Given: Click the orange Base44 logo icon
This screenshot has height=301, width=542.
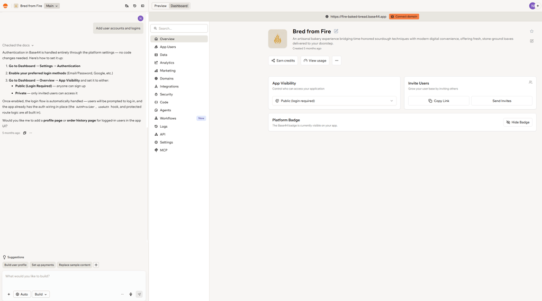Looking at the screenshot, I should pyautogui.click(x=5, y=6).
